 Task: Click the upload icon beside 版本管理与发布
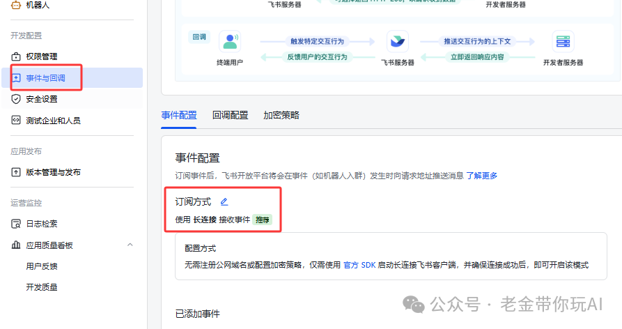16,172
